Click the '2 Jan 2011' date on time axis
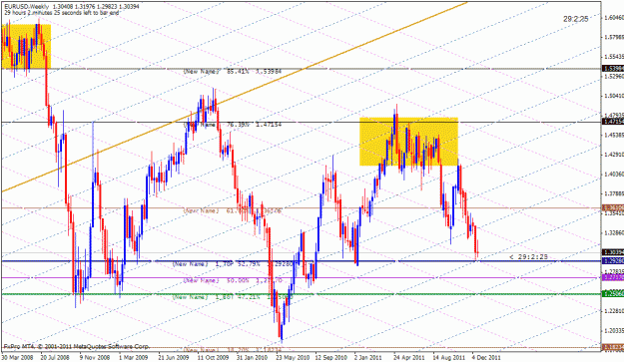This screenshot has height=362, width=624. (368, 358)
